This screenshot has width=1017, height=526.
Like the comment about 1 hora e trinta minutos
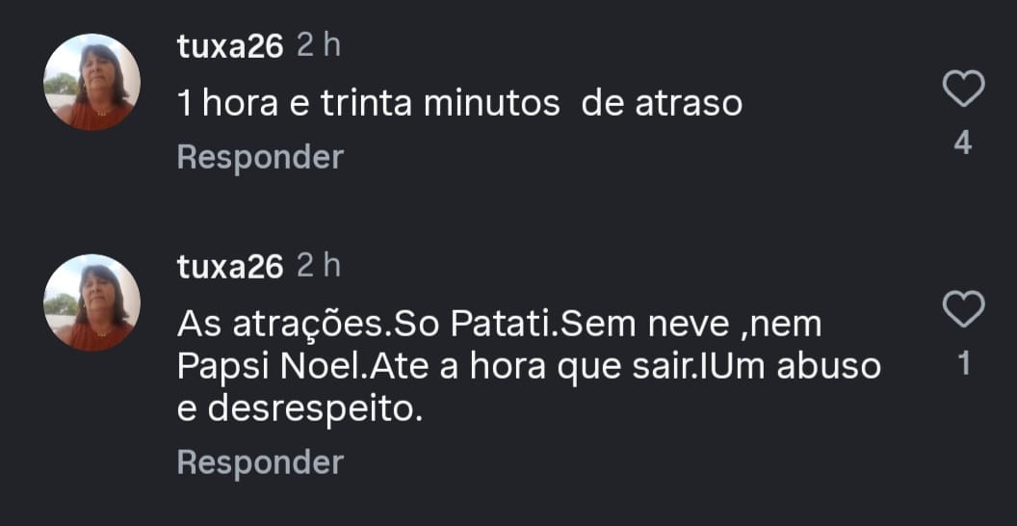962,90
